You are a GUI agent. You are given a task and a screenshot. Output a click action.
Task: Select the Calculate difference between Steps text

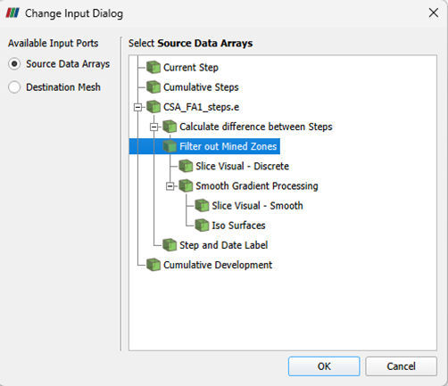(x=256, y=127)
